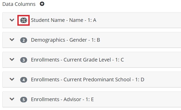Viewport: 181px width, 110px height.
Task: Click the number 5 badge for Advisor
Action: [x=24, y=100]
